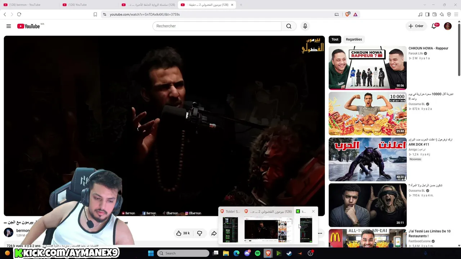Select the 'Tokbri S...' window preview

point(230,230)
